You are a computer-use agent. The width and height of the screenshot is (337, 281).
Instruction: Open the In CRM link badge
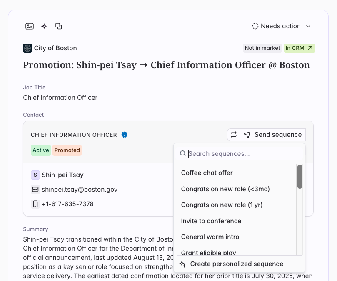coord(300,48)
